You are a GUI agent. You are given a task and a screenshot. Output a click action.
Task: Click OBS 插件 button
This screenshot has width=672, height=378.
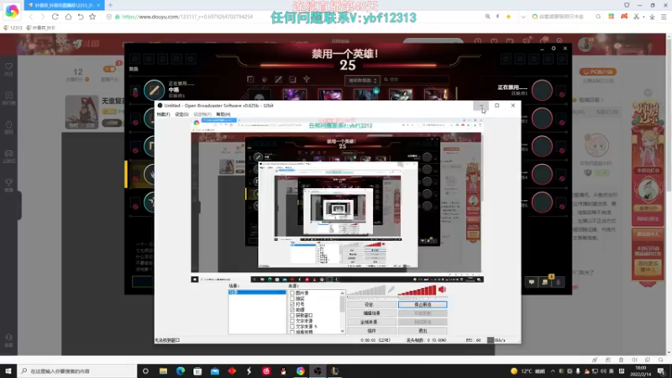[x=371, y=331]
